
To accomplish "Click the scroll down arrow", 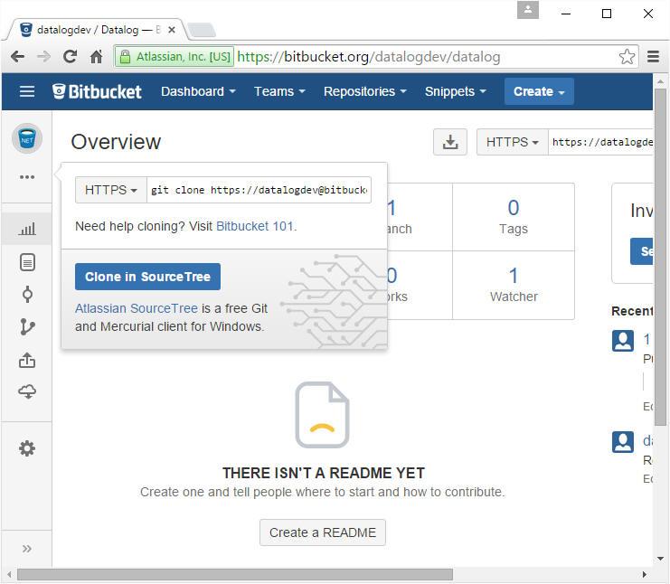I will [661, 559].
